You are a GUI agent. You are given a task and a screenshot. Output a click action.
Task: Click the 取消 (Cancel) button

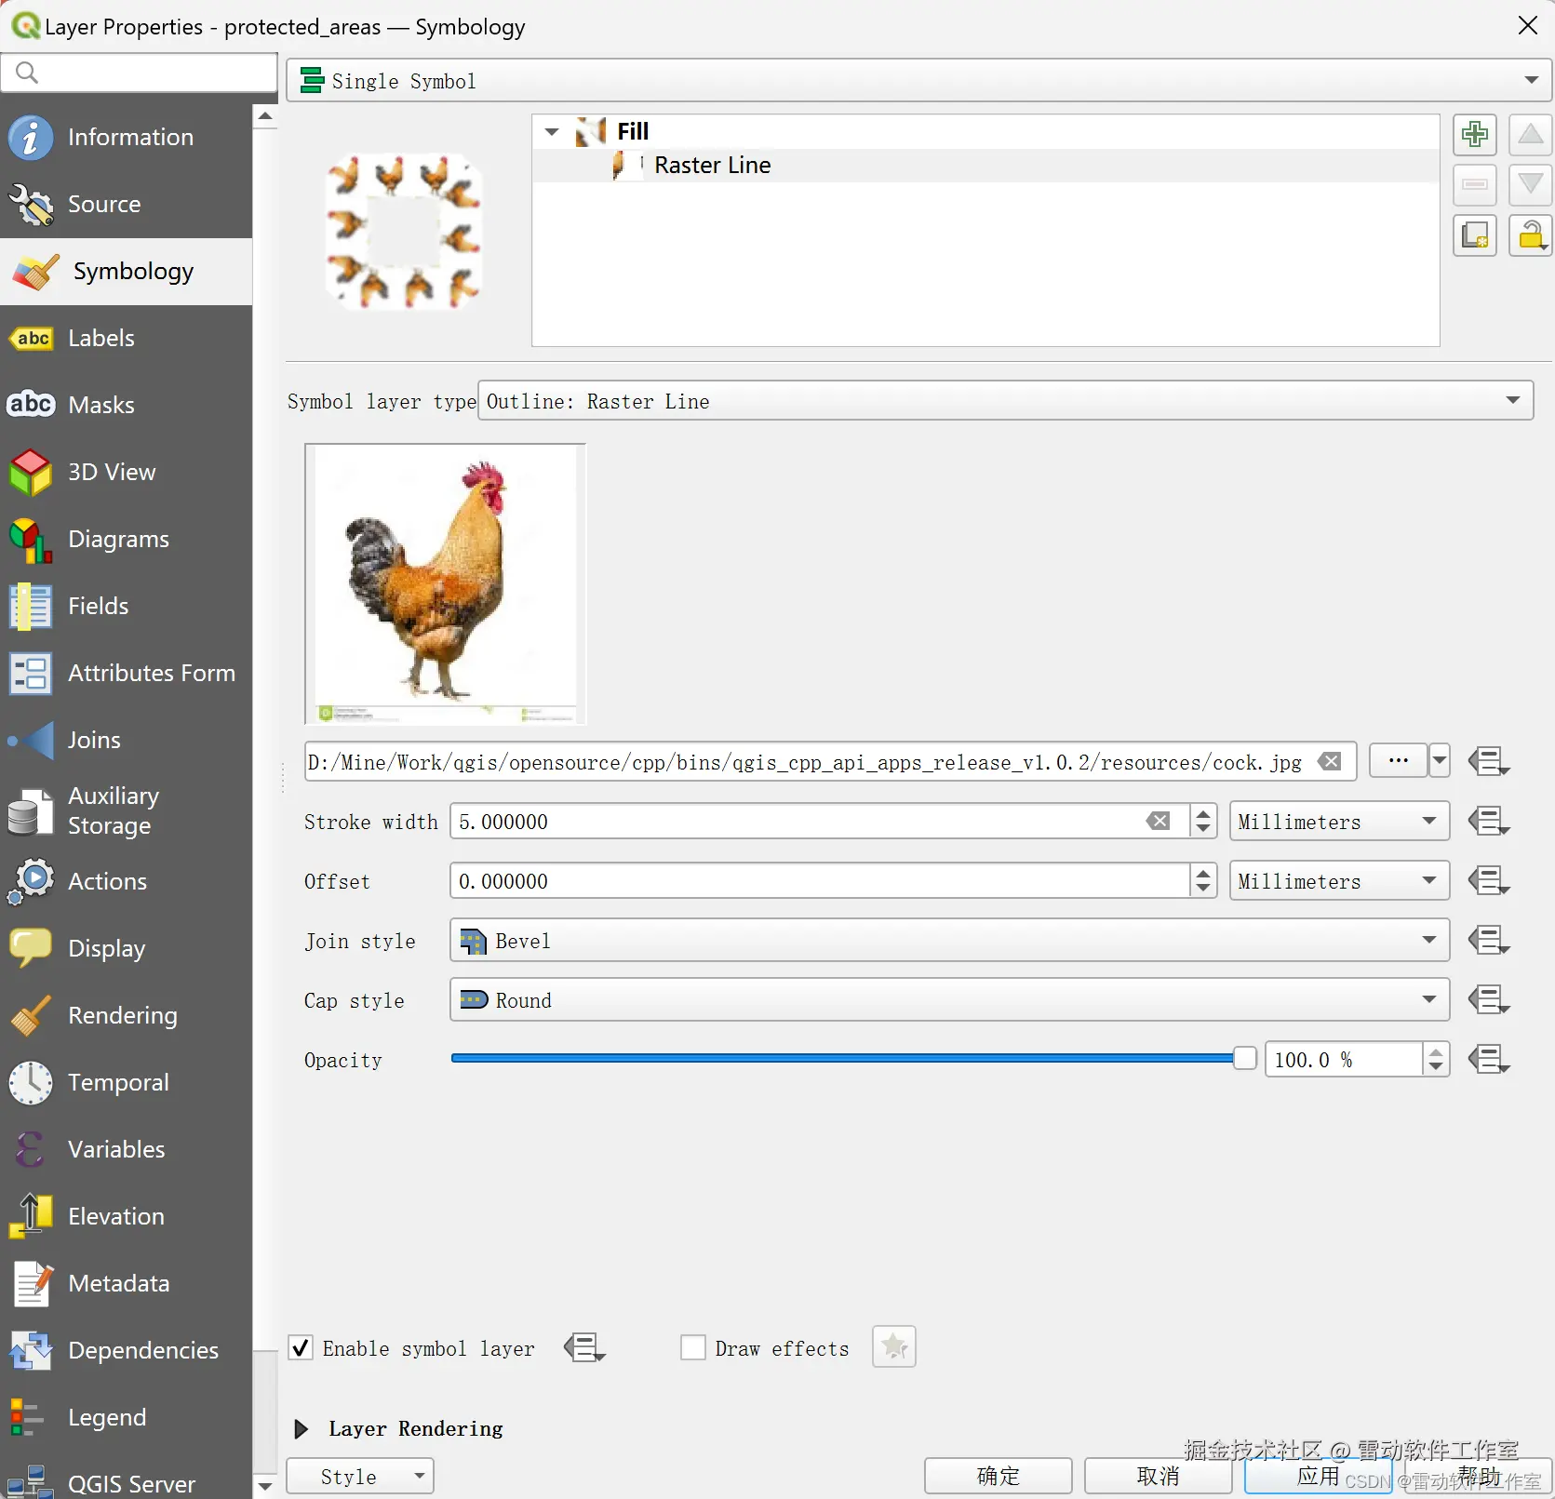click(1158, 1477)
